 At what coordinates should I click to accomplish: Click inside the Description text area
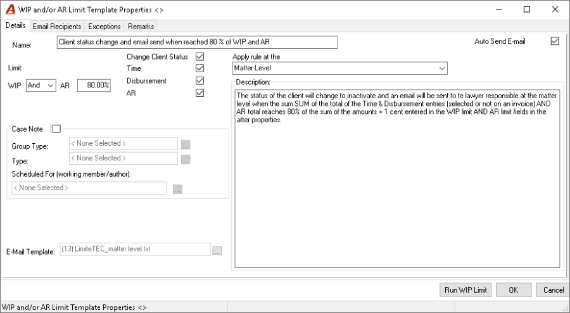[397, 179]
